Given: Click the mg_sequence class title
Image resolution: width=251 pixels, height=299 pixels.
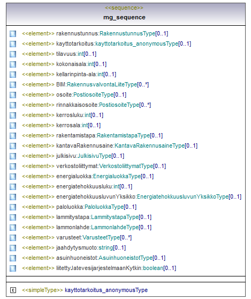Looking at the screenshot, I should tap(124, 17).
